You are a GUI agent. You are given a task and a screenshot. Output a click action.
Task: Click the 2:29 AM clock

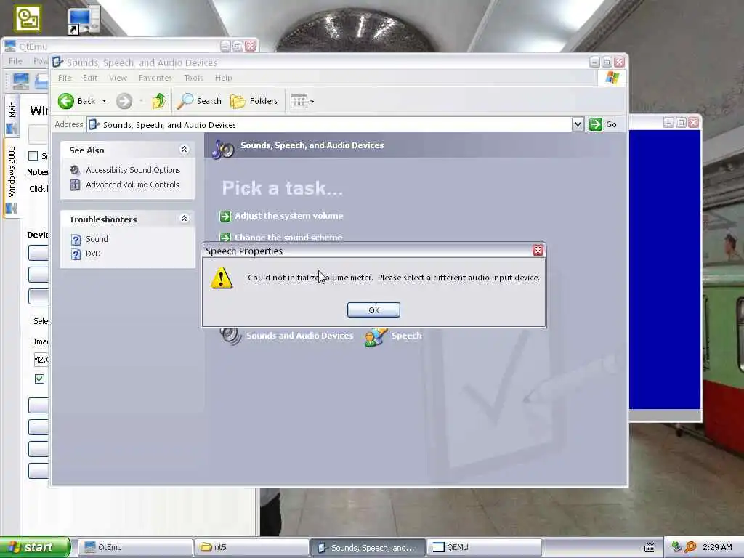point(717,547)
